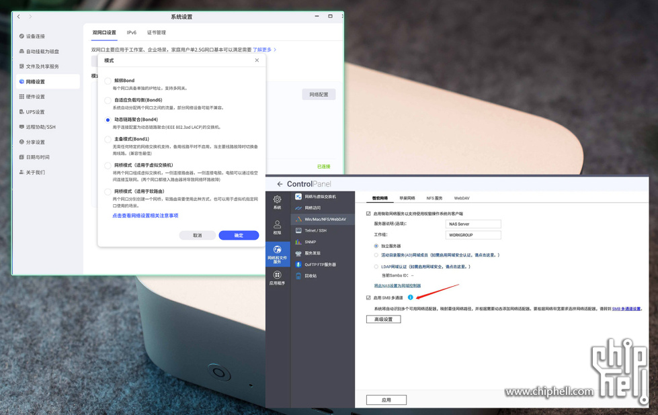Select the 独立服务器 radio button
The width and height of the screenshot is (658, 415).
[376, 246]
